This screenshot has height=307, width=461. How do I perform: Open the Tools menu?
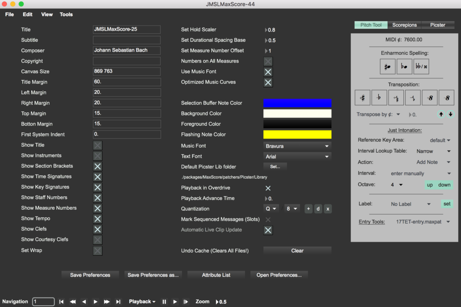click(x=66, y=14)
